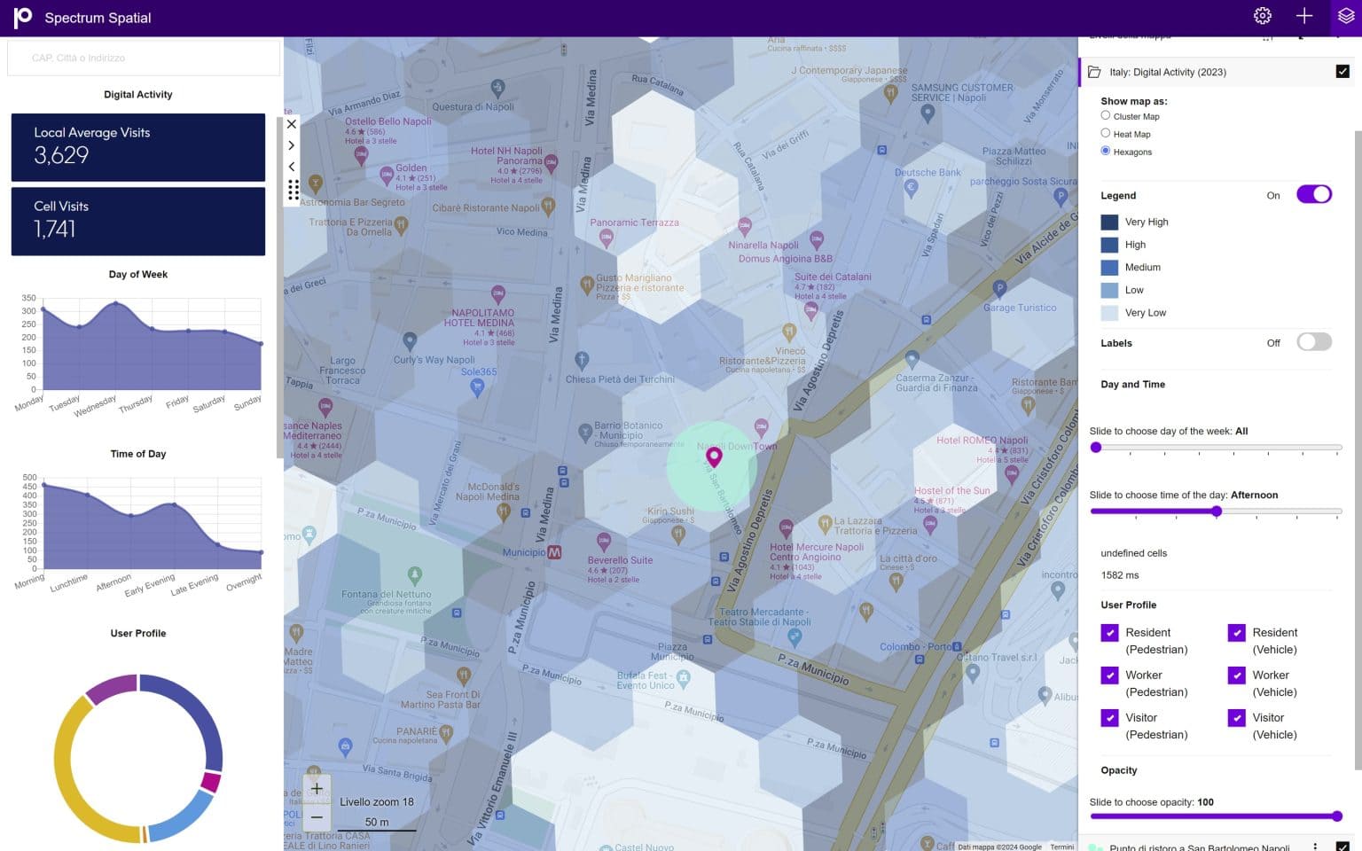Click the drag handle dots on side panel
Image resolution: width=1362 pixels, height=851 pixels.
point(293,190)
